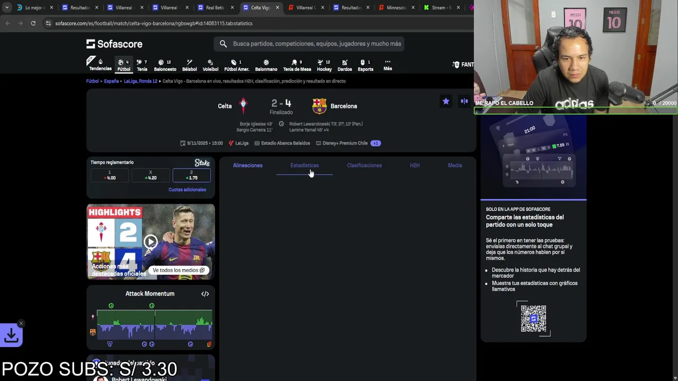The image size is (678, 381).
Task: Click the Sofascore logo
Action: click(x=114, y=44)
